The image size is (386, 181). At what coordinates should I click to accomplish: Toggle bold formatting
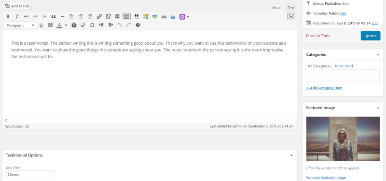tap(8, 17)
